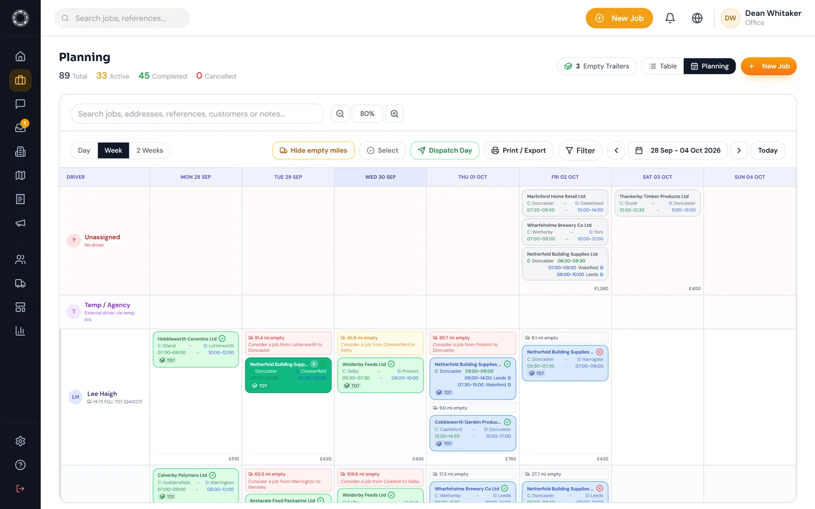Open the megaphone announcements icon
The width and height of the screenshot is (815, 509).
pos(20,223)
